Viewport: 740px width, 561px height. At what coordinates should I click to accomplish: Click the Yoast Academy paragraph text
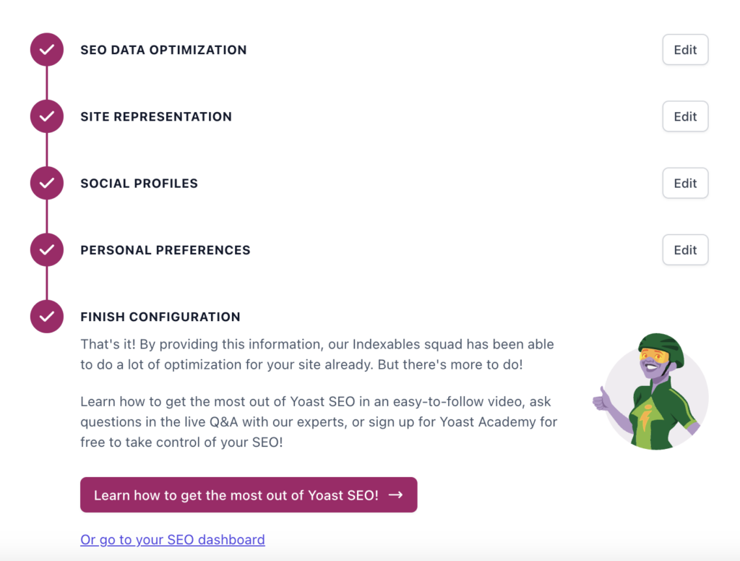[319, 421]
